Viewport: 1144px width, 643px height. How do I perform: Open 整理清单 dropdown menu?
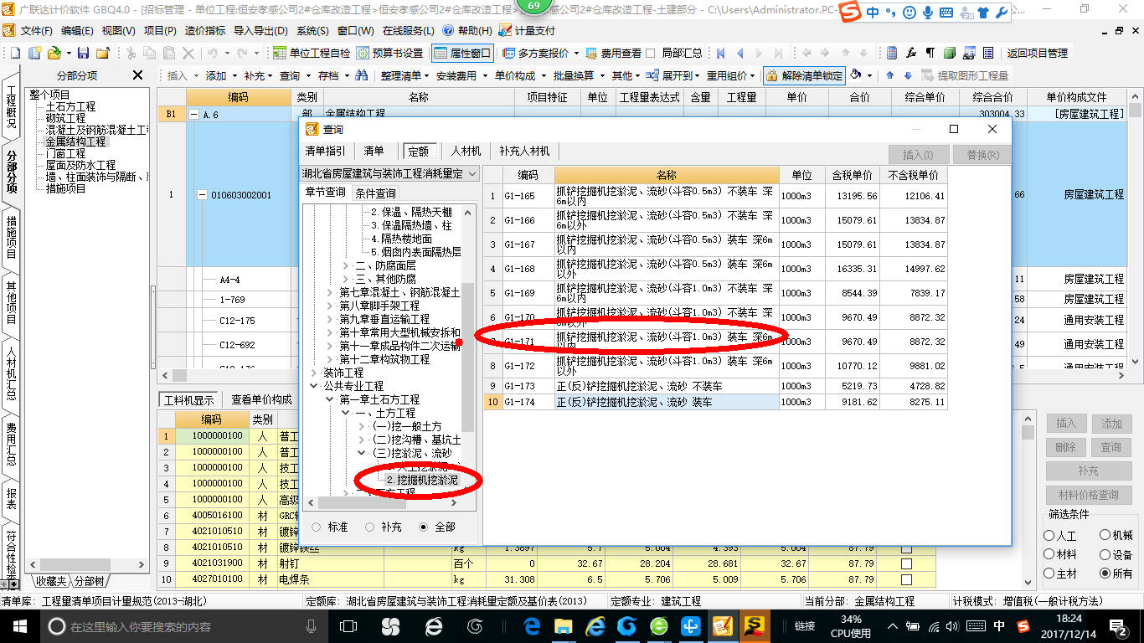coord(405,75)
